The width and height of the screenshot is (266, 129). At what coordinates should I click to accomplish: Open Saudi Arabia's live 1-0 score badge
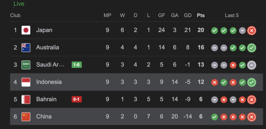(x=77, y=65)
